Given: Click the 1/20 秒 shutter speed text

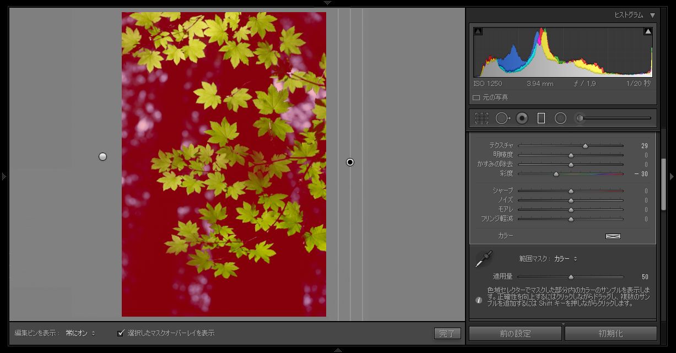Looking at the screenshot, I should pos(638,84).
